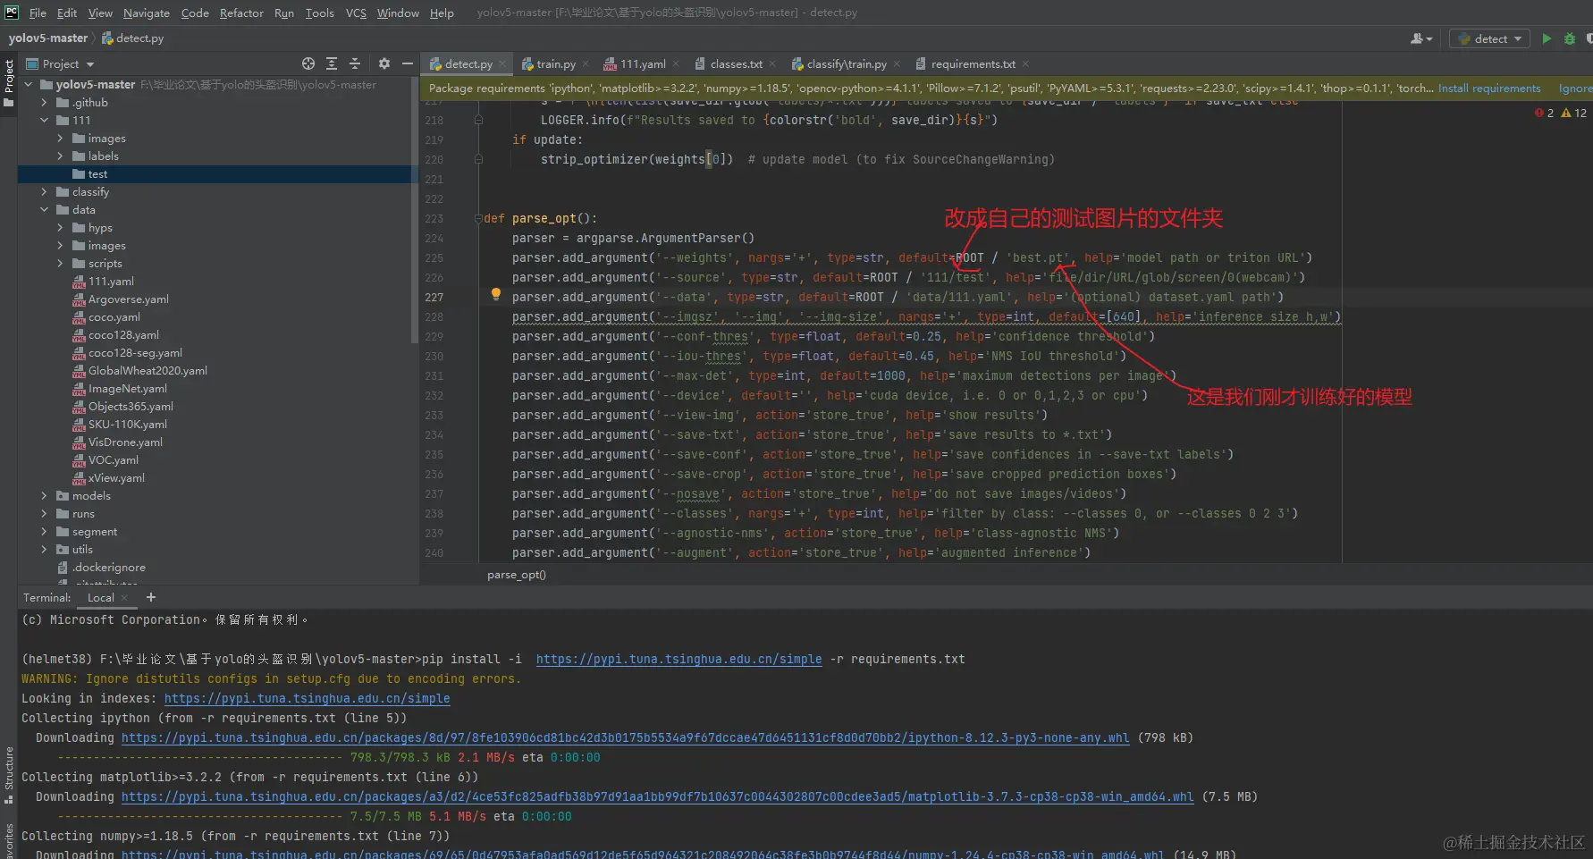
Task: Open the Tools menu
Action: pyautogui.click(x=319, y=13)
